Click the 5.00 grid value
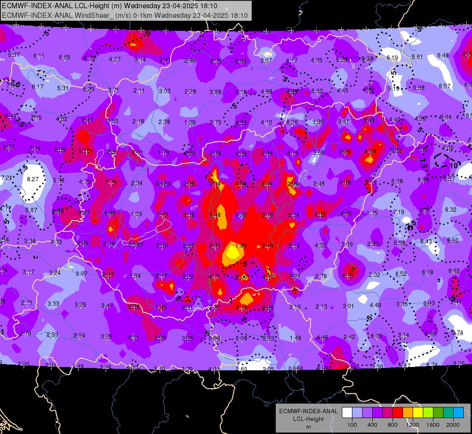The height and width of the screenshot is (434, 472). [x=241, y=277]
